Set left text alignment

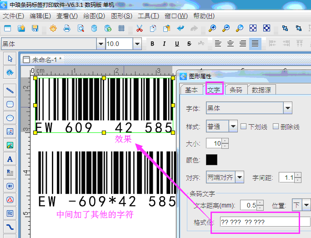tap(218, 44)
